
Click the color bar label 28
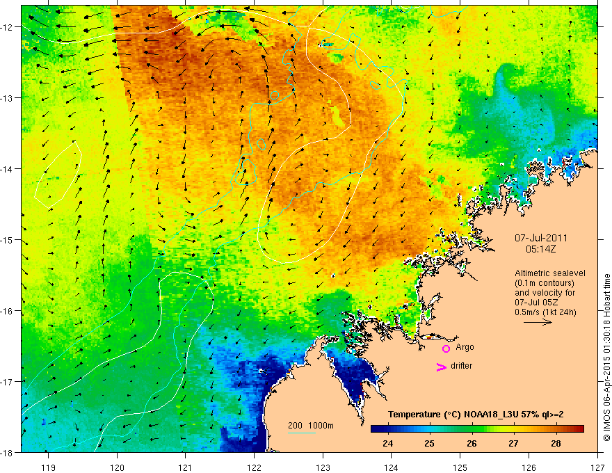pyautogui.click(x=556, y=443)
